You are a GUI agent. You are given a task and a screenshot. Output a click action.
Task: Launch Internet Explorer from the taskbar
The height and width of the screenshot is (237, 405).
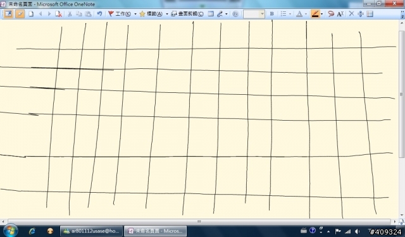(x=32, y=231)
